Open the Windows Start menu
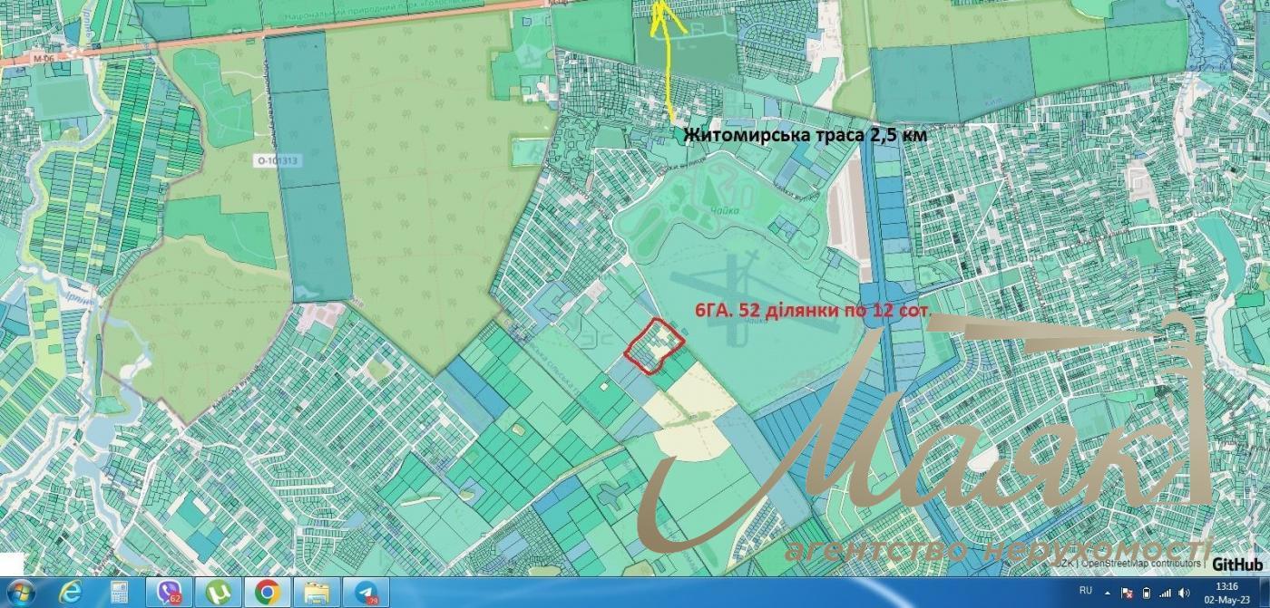This screenshot has width=1270, height=608. point(20,594)
